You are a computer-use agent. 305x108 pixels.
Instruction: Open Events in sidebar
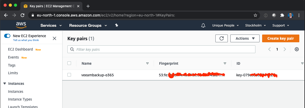click(x=13, y=57)
